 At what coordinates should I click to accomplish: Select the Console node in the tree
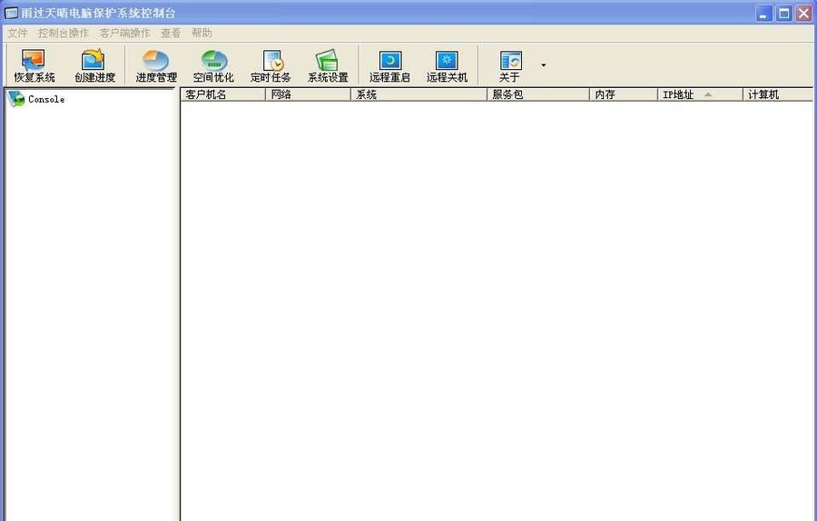(45, 99)
